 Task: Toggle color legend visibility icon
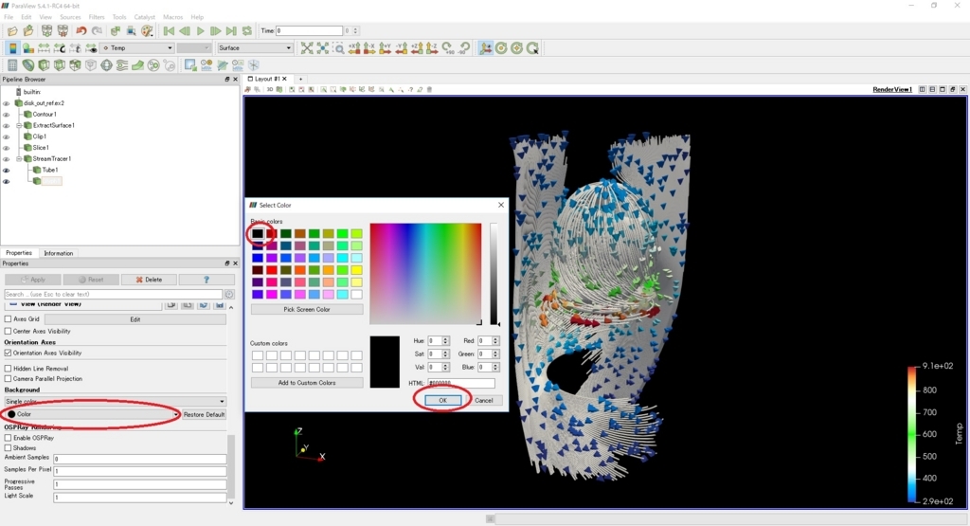(x=12, y=48)
